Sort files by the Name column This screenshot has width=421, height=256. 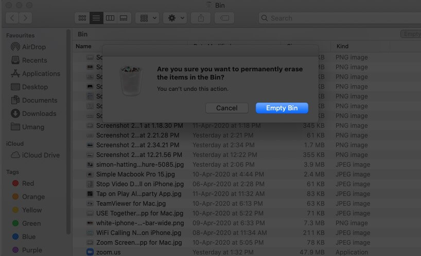(83, 46)
